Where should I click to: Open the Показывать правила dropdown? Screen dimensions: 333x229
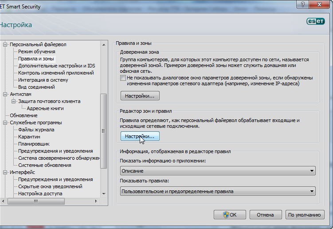[x=218, y=191]
